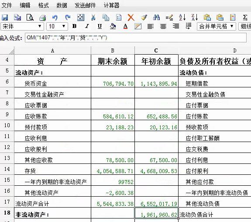
Task: Select column A header
Action: 52,51
